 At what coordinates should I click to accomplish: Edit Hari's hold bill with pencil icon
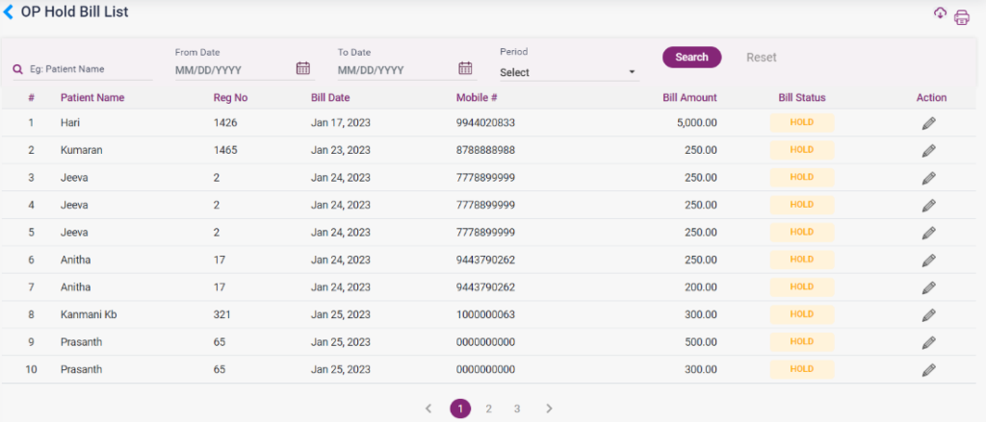point(928,123)
